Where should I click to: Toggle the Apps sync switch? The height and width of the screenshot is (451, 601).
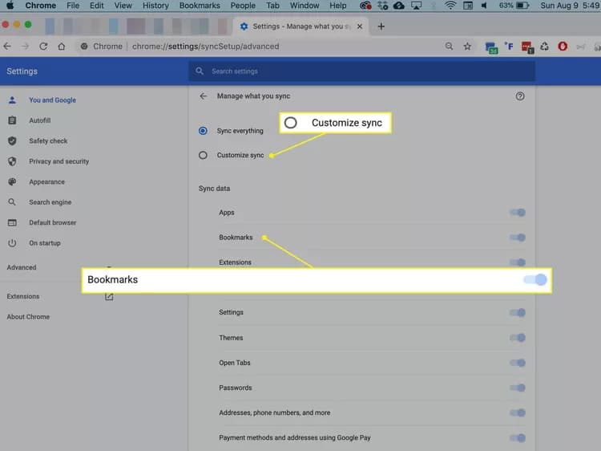click(x=518, y=212)
